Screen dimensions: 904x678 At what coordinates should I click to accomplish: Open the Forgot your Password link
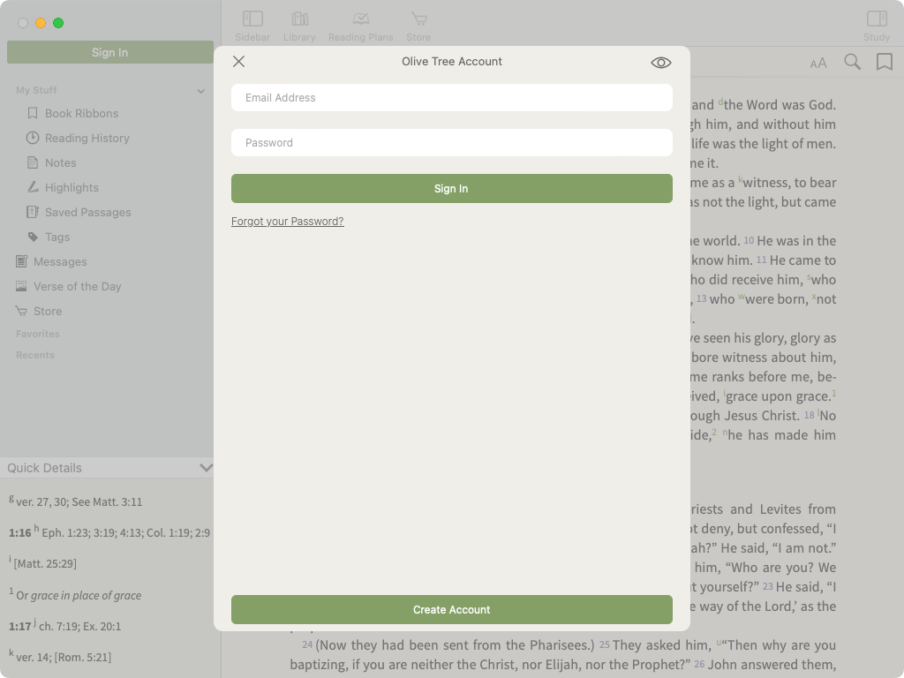click(x=287, y=222)
